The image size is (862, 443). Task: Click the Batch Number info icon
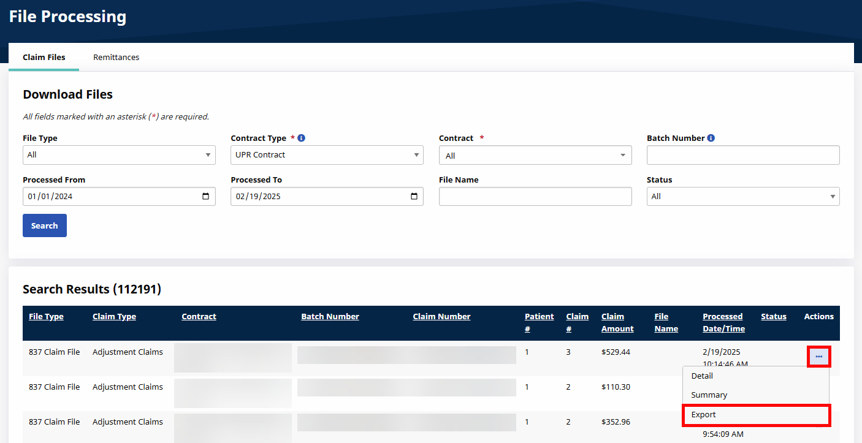point(711,138)
